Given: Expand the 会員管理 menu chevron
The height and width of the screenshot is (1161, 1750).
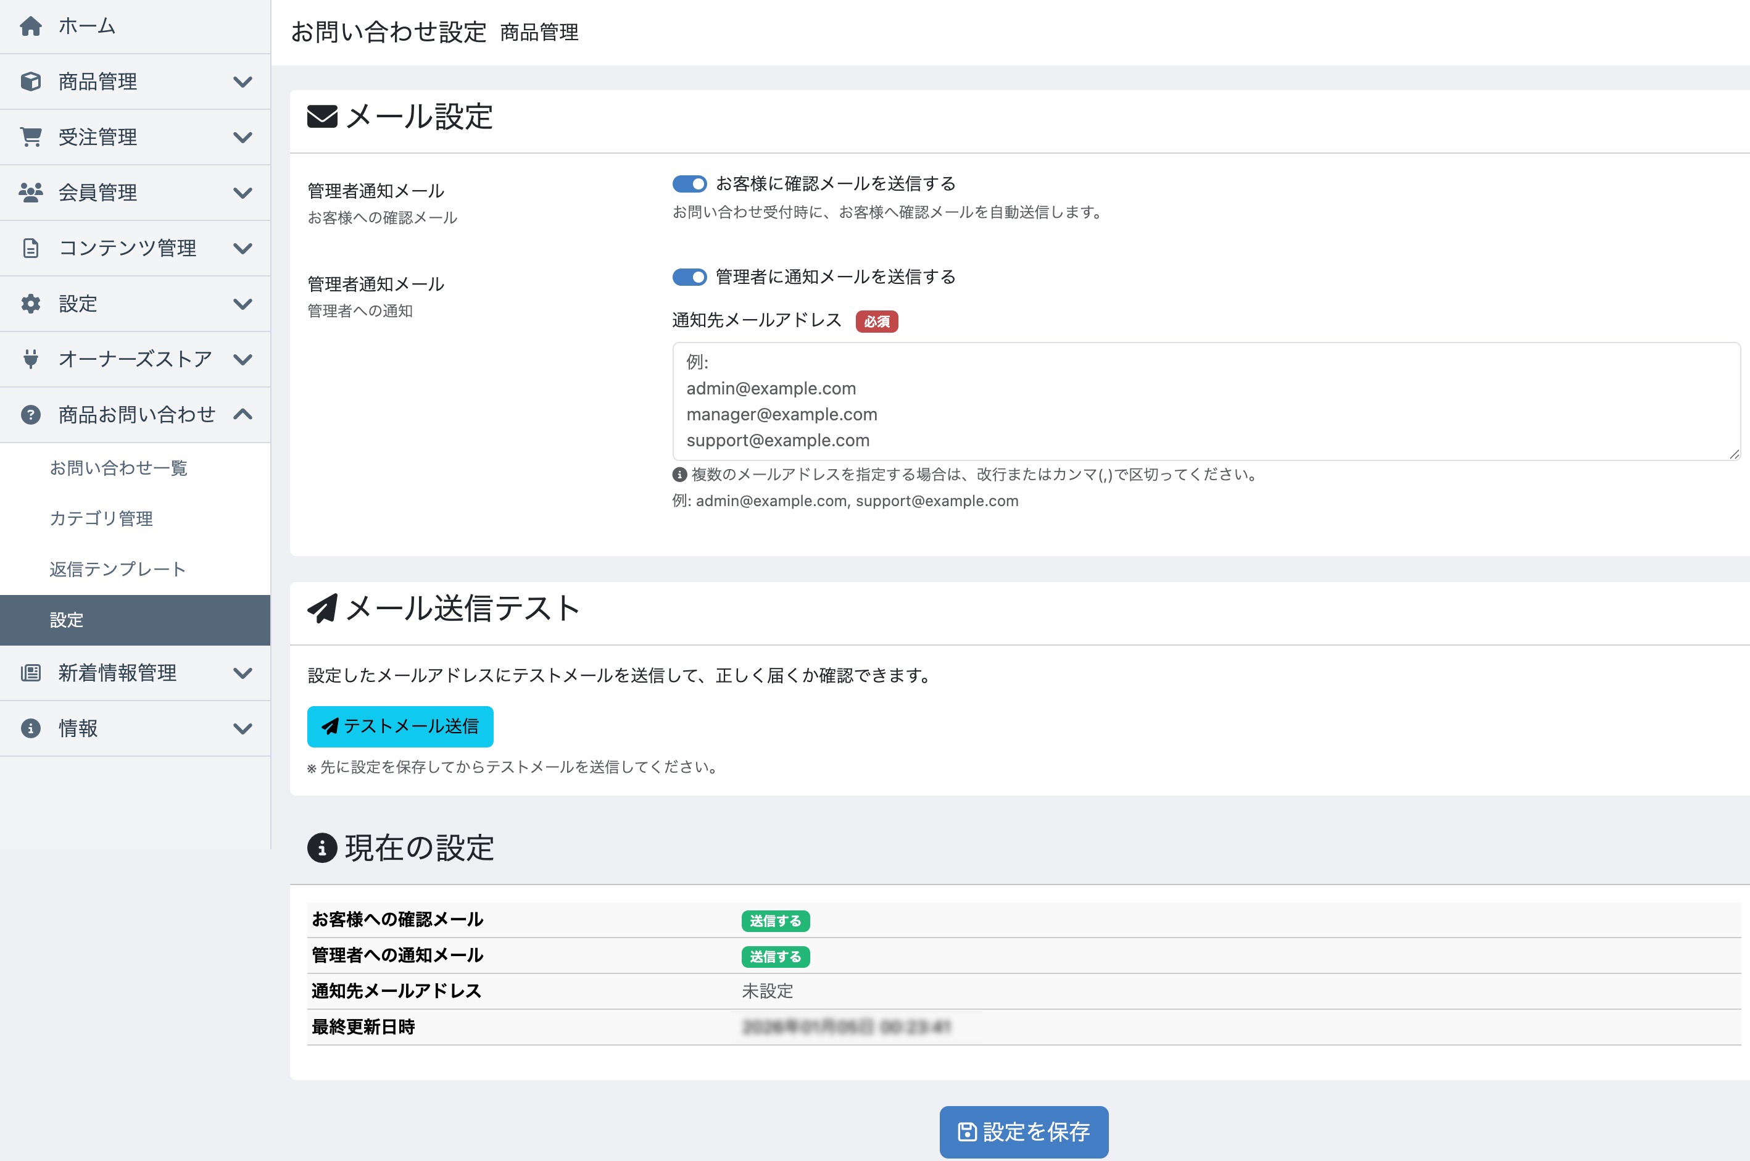Looking at the screenshot, I should pyautogui.click(x=243, y=193).
